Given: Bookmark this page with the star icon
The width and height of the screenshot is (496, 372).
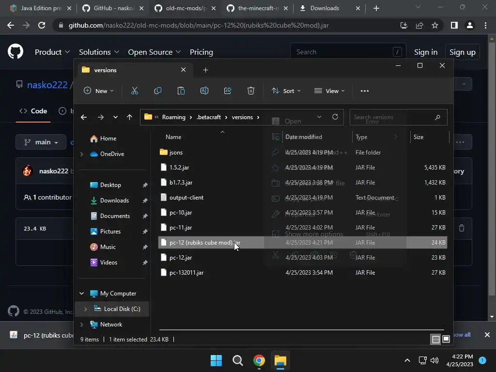Looking at the screenshot, I should tap(435, 25).
